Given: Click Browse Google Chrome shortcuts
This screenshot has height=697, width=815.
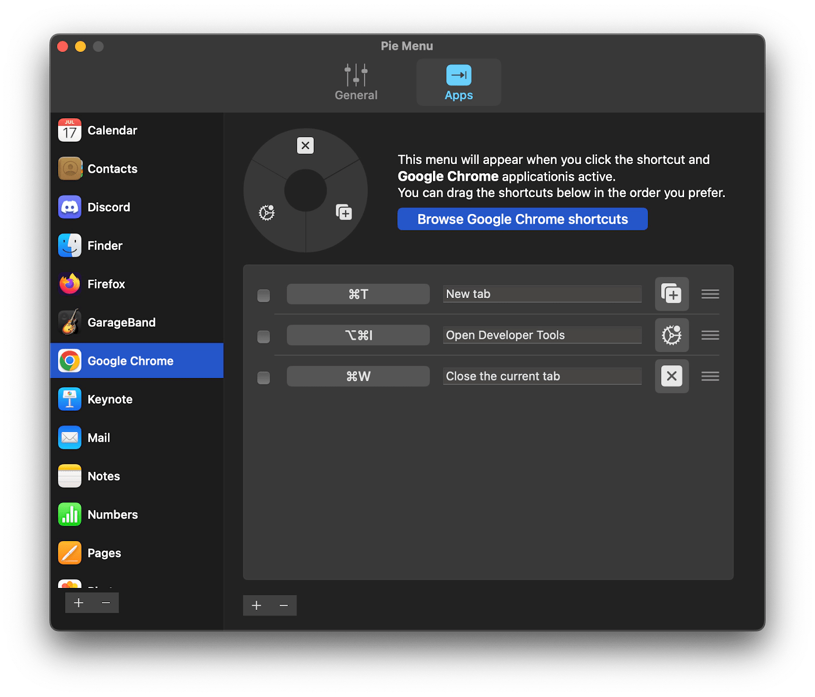Looking at the screenshot, I should pos(522,219).
